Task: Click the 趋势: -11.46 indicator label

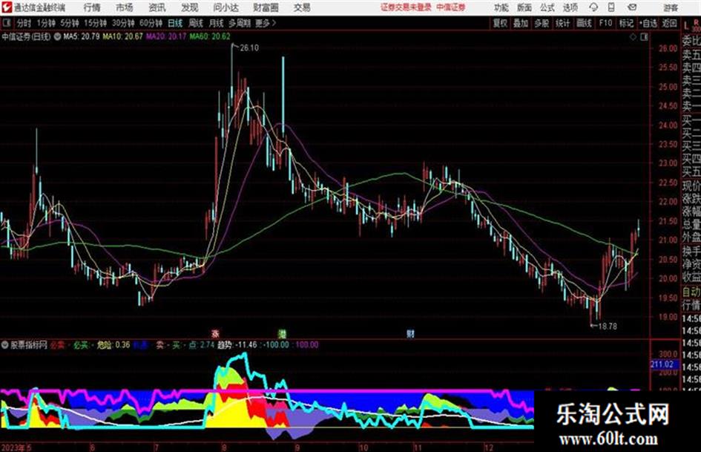Action: coord(237,345)
